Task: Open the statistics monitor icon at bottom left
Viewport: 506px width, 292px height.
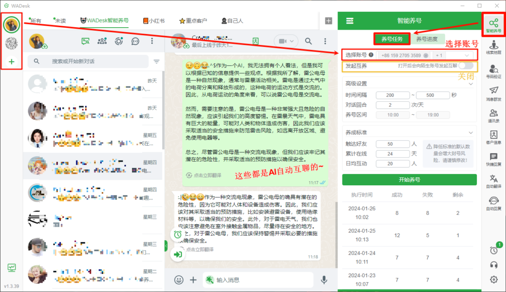Action: 12,267
